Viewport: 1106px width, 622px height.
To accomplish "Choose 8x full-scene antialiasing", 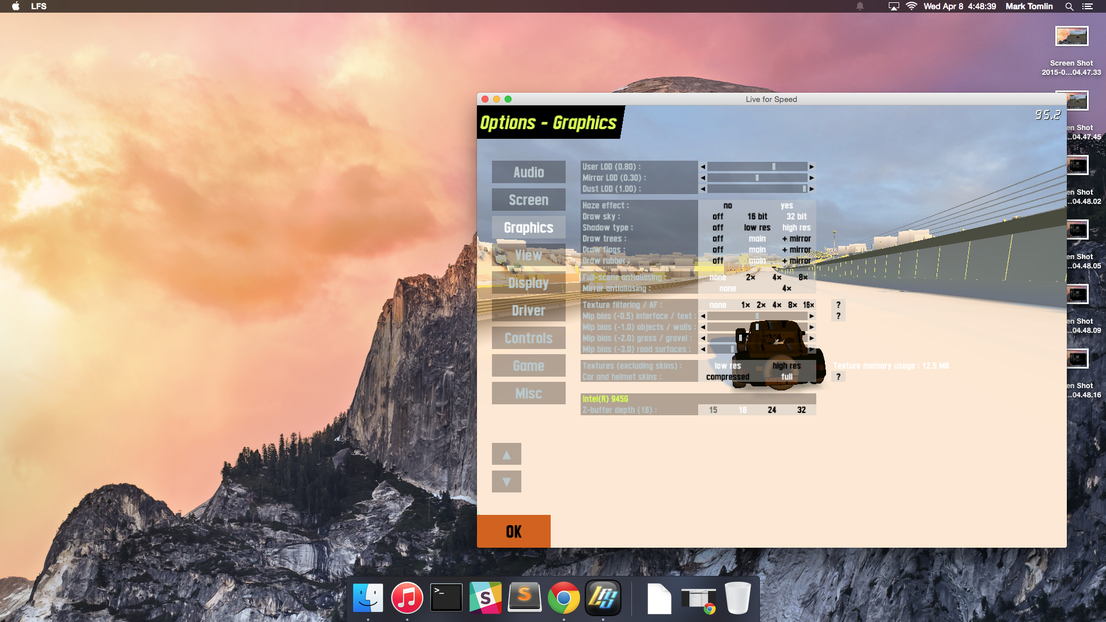I will 802,277.
